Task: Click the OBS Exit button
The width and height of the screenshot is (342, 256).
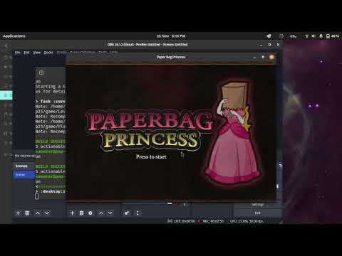Action: (257, 213)
